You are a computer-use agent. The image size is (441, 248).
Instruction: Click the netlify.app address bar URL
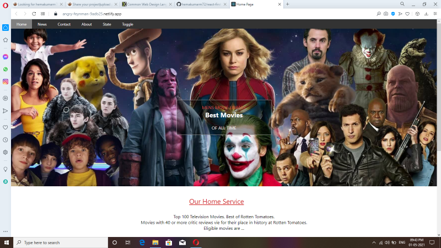92,14
